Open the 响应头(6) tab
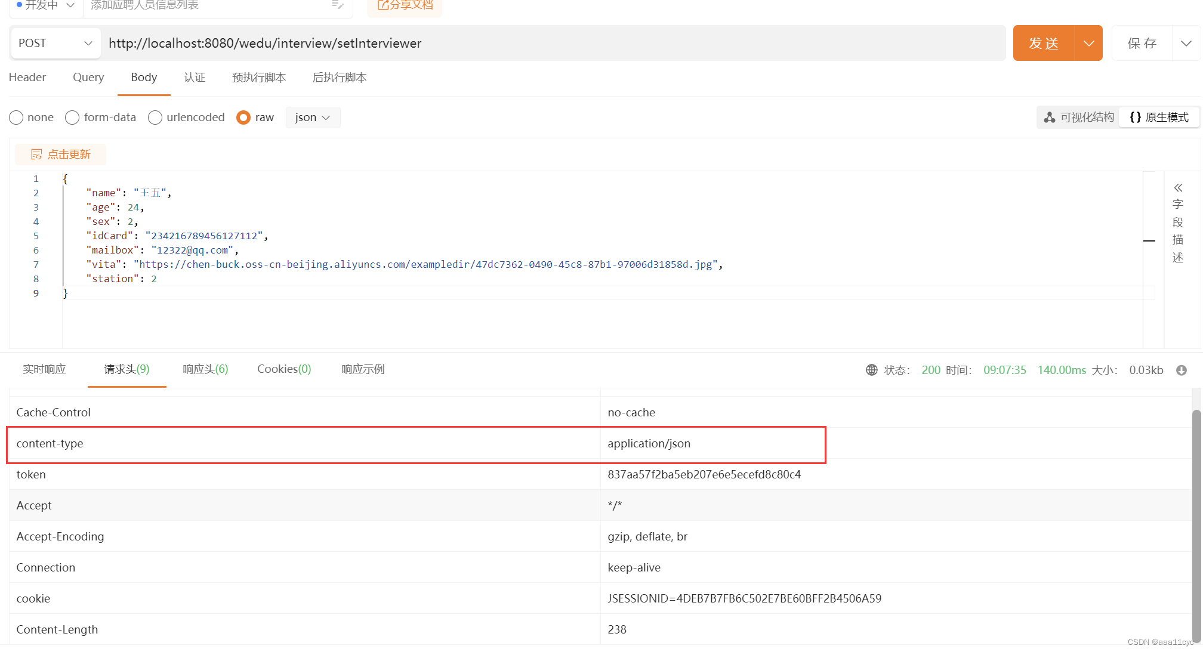 [205, 369]
